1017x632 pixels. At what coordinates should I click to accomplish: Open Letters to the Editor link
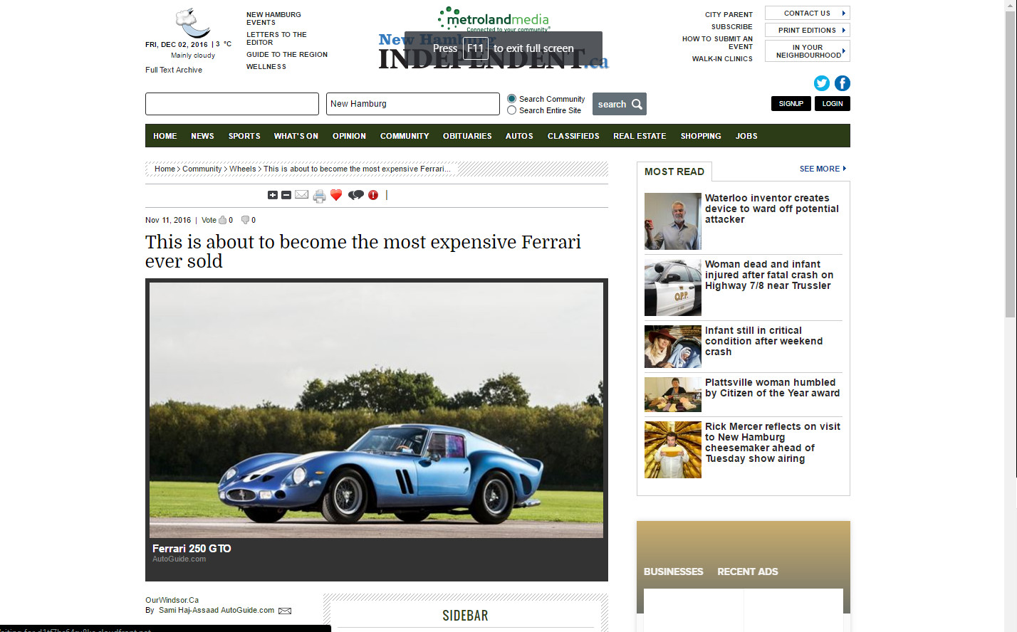pyautogui.click(x=276, y=38)
